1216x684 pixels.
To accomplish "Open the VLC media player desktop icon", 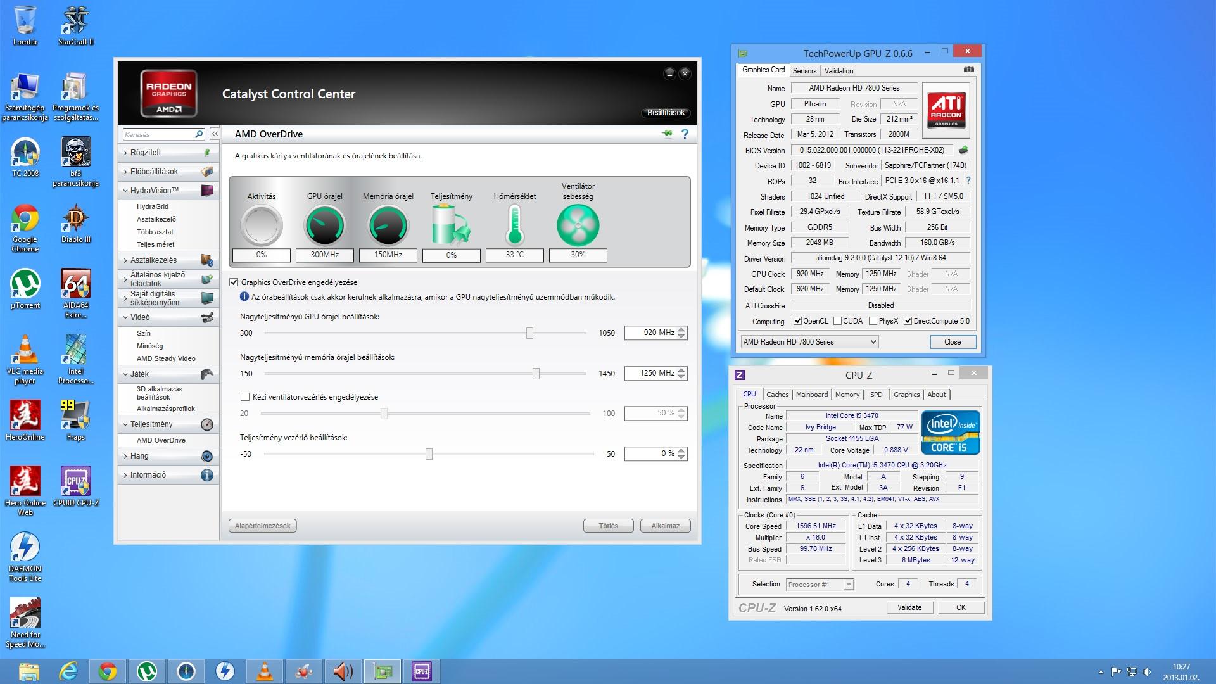I will pos(25,360).
